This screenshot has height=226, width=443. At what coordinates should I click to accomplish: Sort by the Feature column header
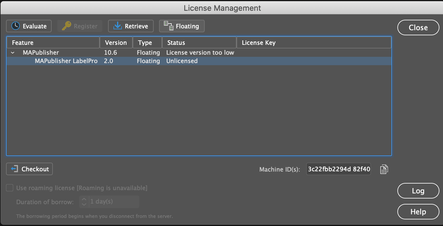tap(53, 42)
